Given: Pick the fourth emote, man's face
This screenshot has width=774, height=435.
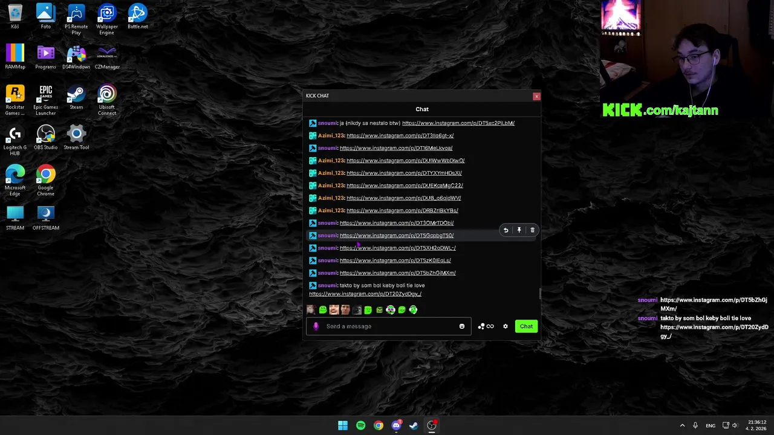Looking at the screenshot, I should 345,310.
